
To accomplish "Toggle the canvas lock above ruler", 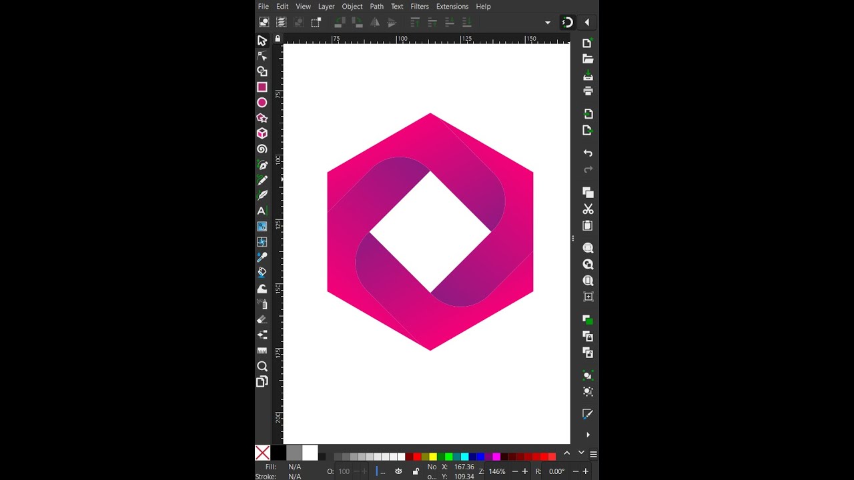I will tap(278, 39).
